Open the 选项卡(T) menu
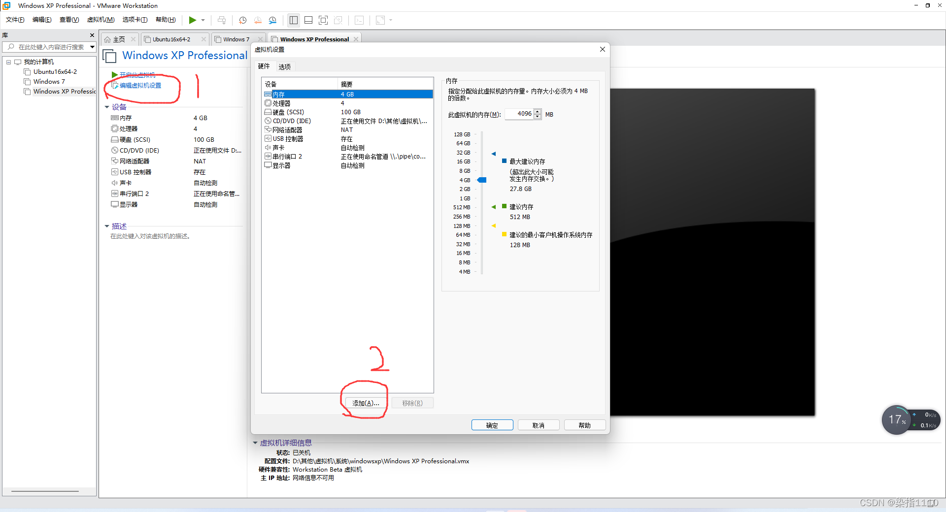Viewport: 946px width, 512px height. 135,20
